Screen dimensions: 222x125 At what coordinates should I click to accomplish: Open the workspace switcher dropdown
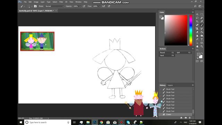click(200, 6)
